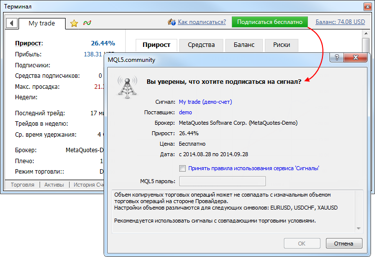Click scroll-down arrow in warning text box

[358, 229]
